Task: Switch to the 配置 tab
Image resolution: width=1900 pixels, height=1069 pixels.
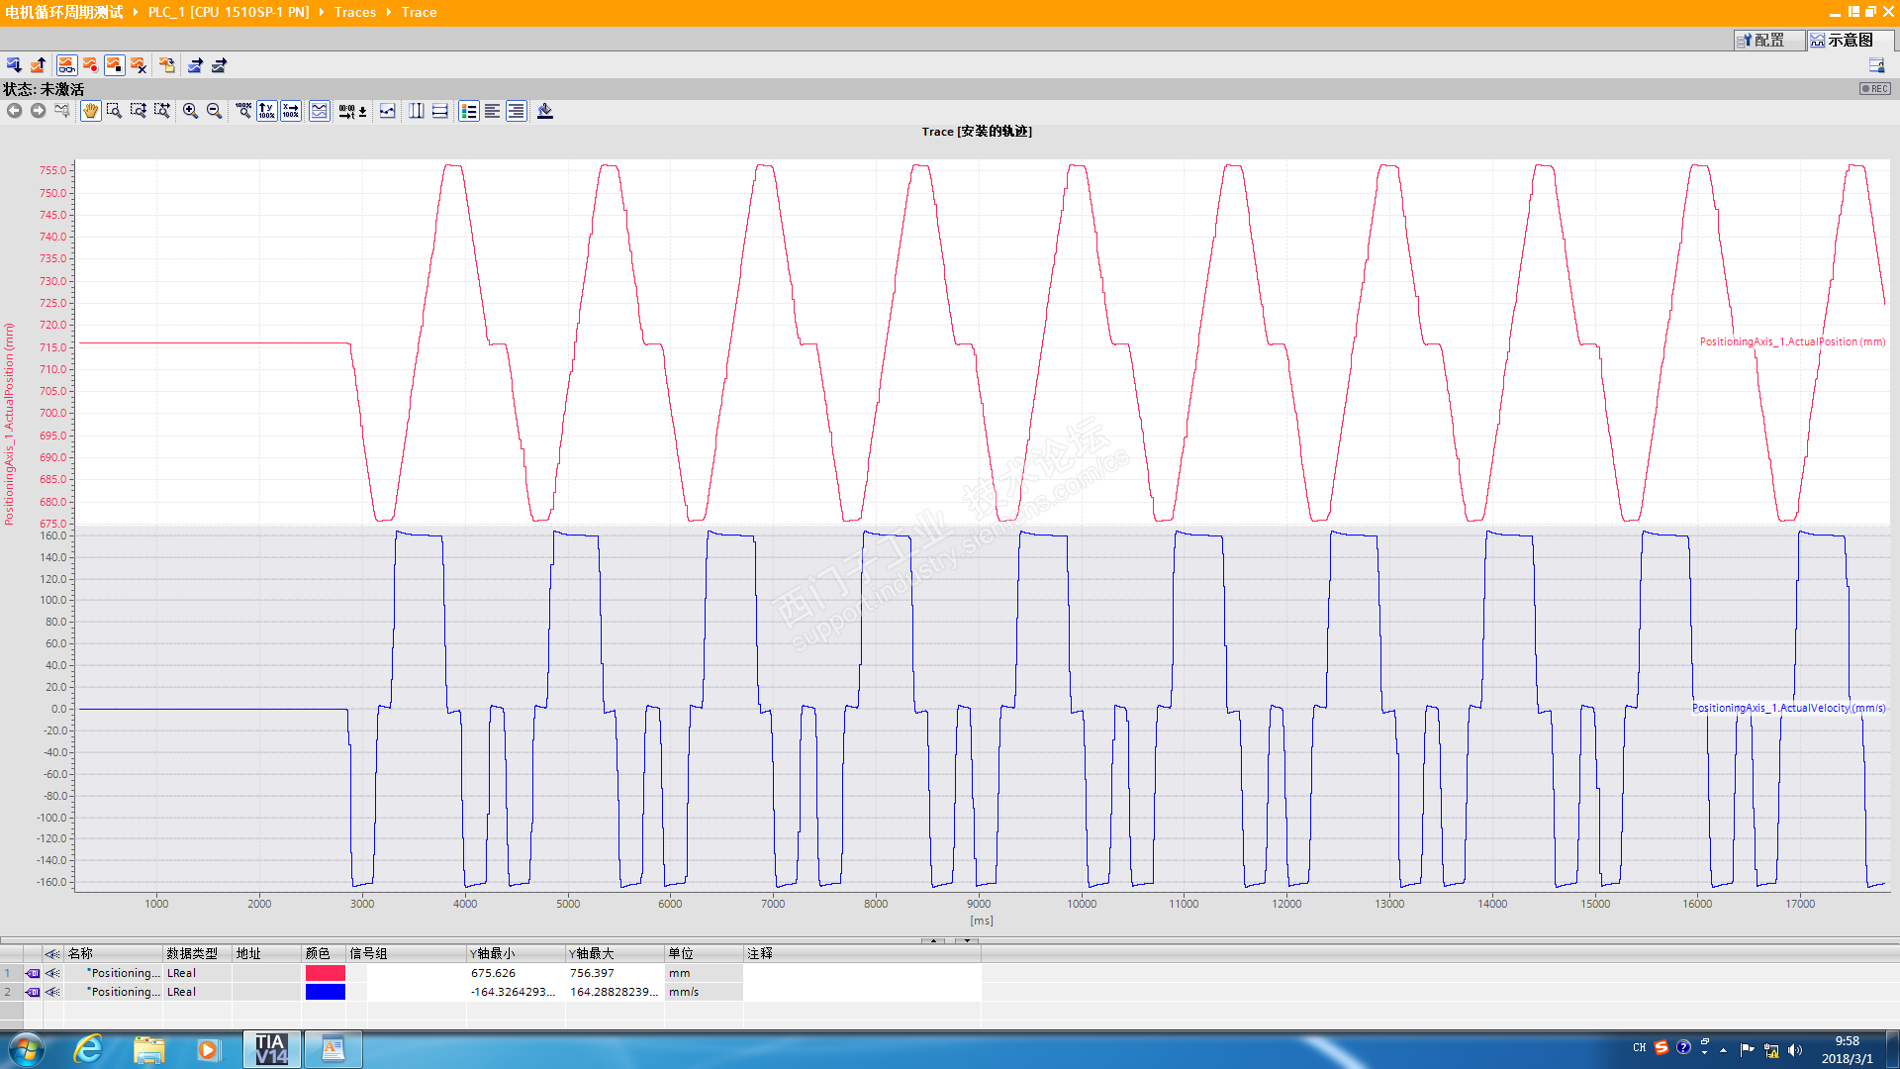Action: (x=1768, y=40)
